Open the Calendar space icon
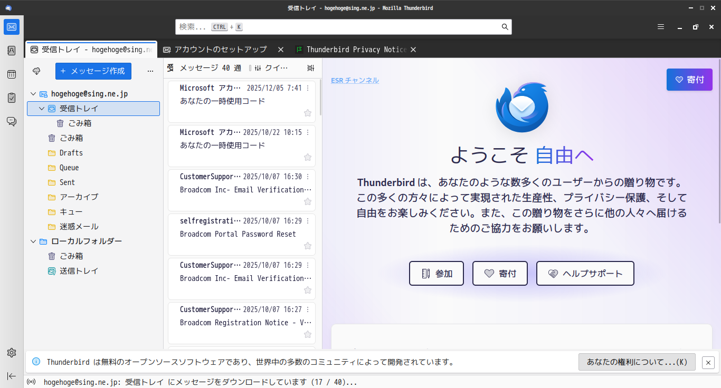Screen dimensions: 721x388 tap(12, 74)
